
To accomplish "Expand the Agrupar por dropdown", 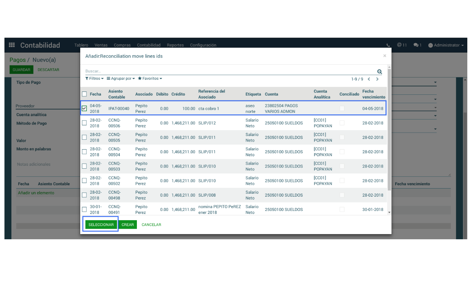I will (x=121, y=79).
